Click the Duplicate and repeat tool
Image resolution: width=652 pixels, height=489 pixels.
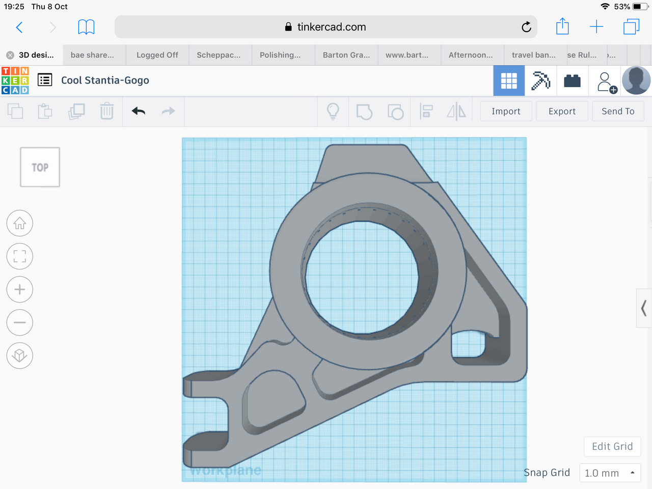(76, 111)
